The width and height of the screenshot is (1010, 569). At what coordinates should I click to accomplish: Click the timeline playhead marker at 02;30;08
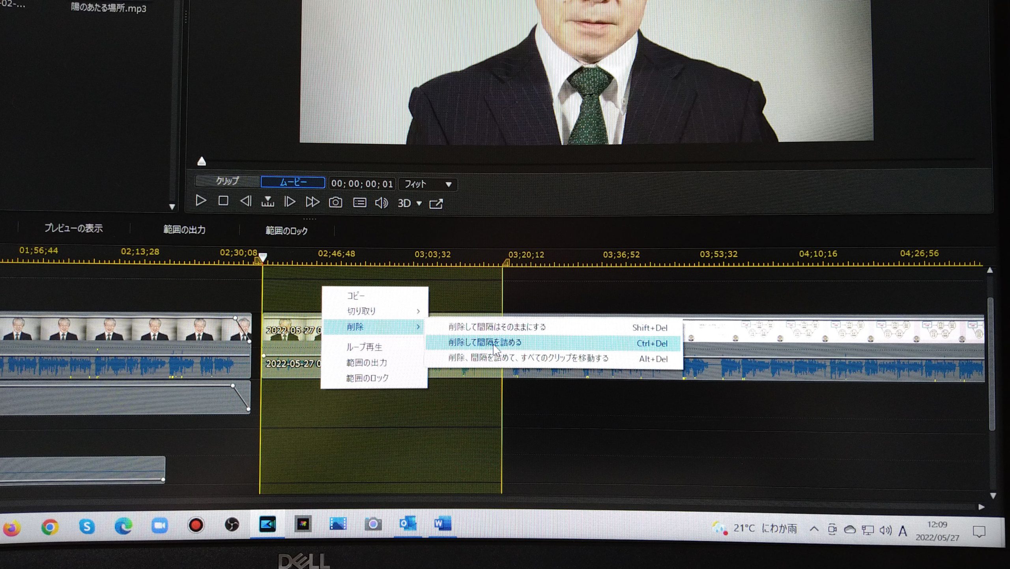pyautogui.click(x=263, y=257)
